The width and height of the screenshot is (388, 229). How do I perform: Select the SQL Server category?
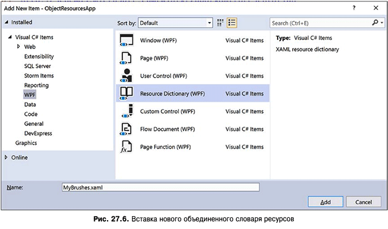pos(38,66)
